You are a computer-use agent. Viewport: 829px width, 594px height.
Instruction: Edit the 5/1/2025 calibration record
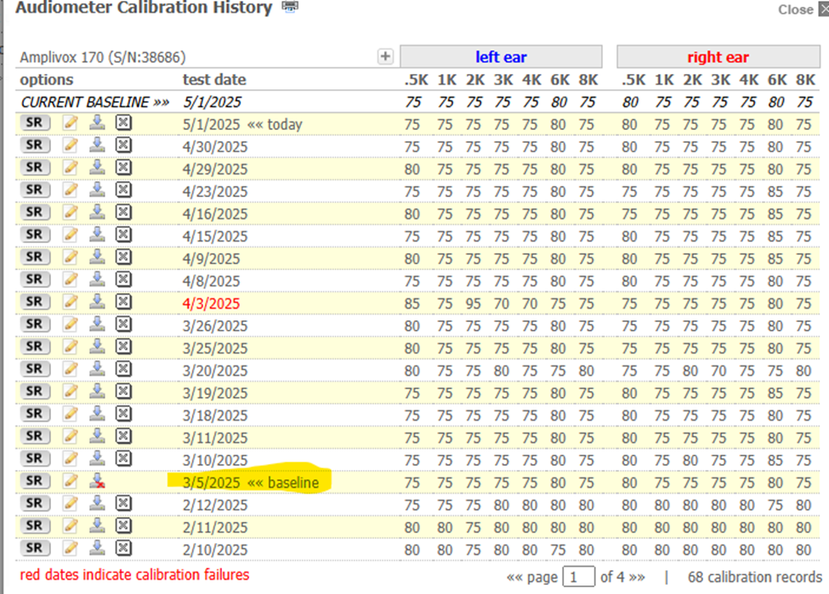71,123
